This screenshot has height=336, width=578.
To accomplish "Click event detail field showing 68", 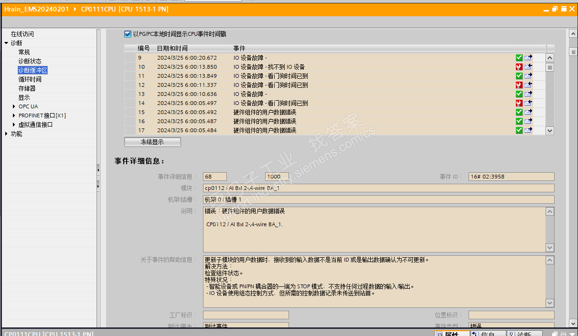I will click(x=215, y=177).
